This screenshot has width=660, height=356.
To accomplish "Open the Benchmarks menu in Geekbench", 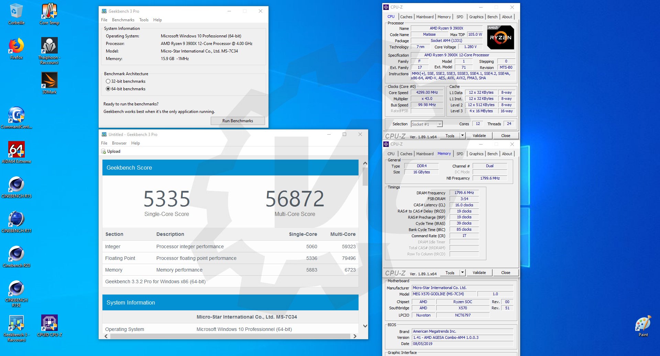I will (x=123, y=20).
